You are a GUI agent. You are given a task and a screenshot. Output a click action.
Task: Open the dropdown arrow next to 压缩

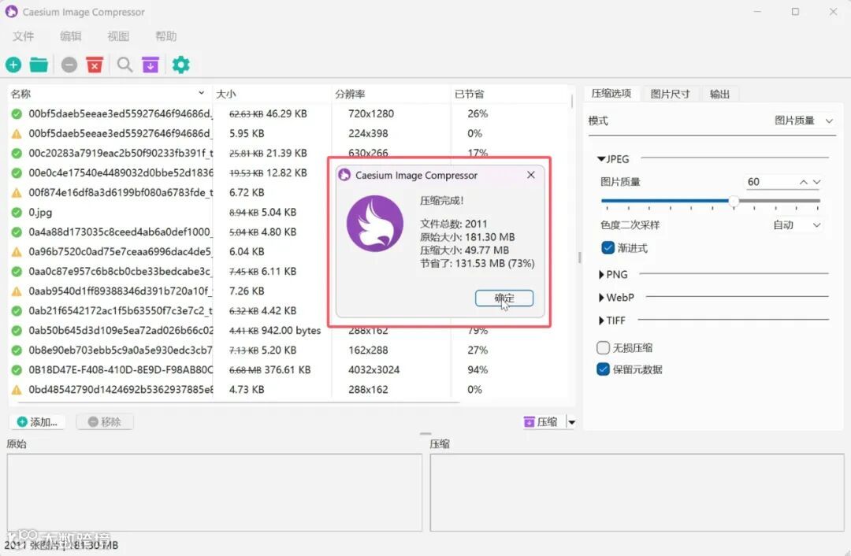coord(571,422)
